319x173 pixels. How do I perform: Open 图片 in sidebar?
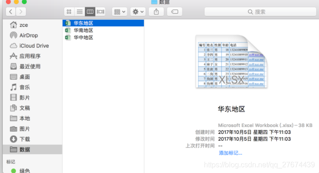[33, 129]
